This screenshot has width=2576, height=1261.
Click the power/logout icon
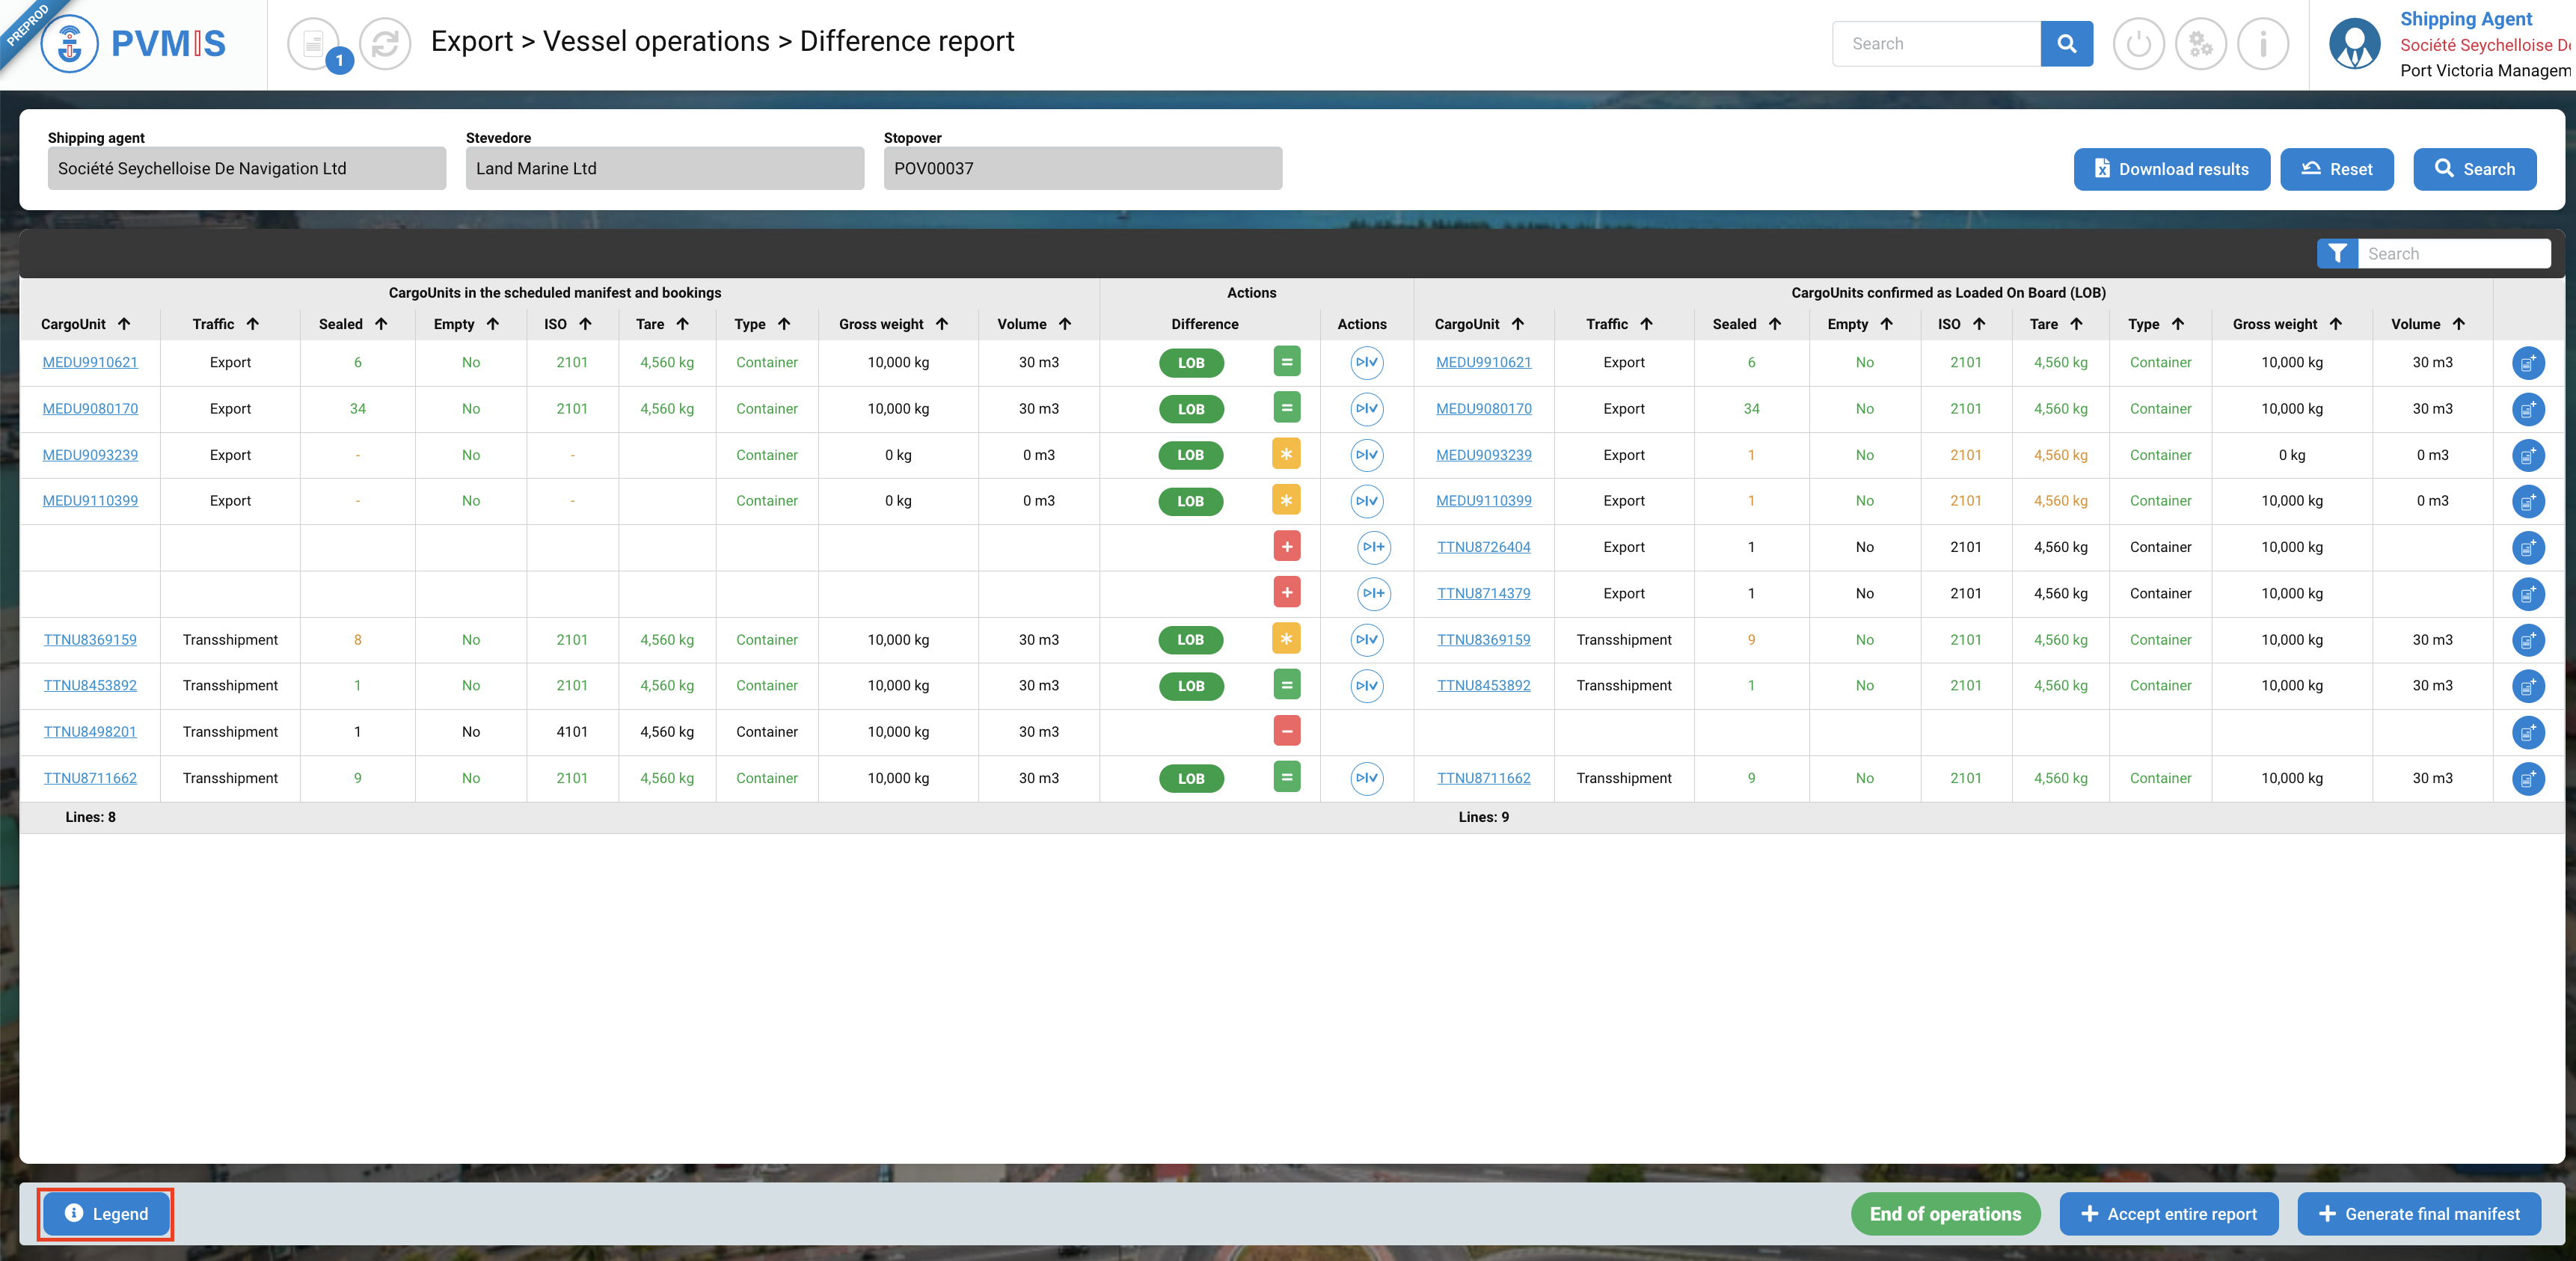[x=2138, y=44]
